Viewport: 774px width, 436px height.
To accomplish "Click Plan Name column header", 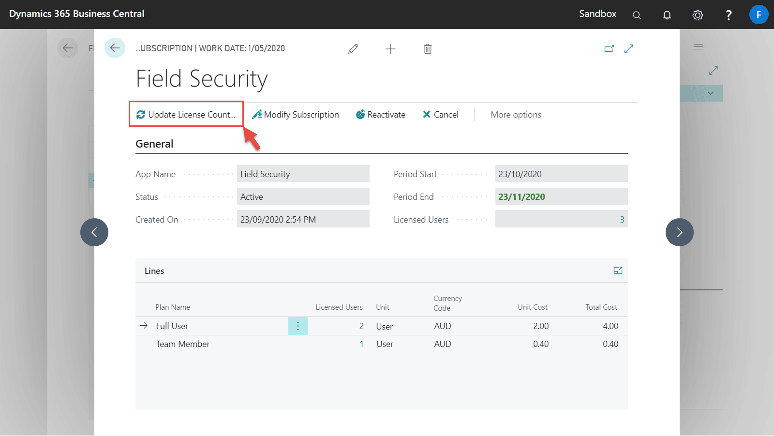I will pyautogui.click(x=173, y=307).
